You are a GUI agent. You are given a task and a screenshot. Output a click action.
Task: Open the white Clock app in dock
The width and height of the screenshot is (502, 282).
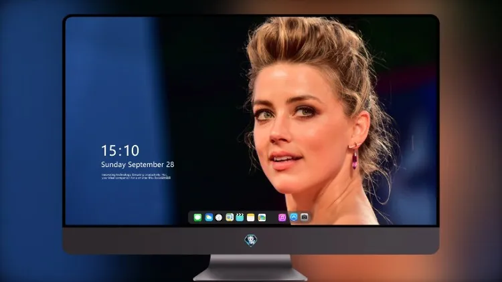(219, 217)
